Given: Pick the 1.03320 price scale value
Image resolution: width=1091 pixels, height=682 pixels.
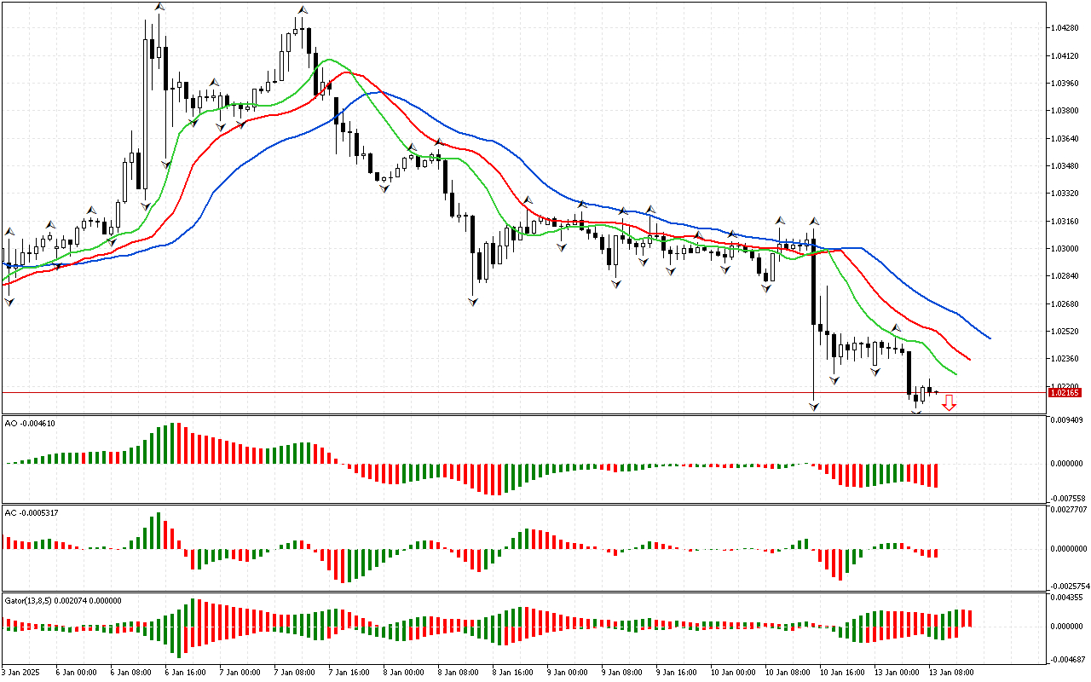Looking at the screenshot, I should pos(1066,194).
